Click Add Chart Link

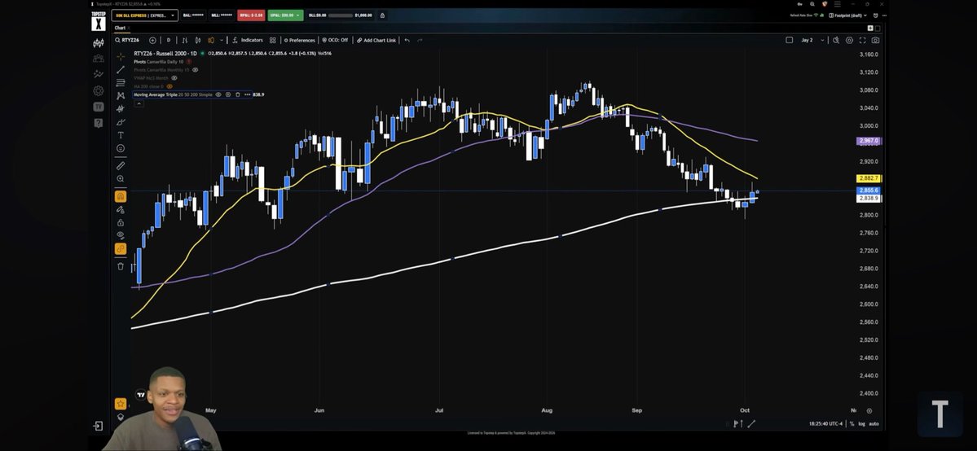(376, 41)
